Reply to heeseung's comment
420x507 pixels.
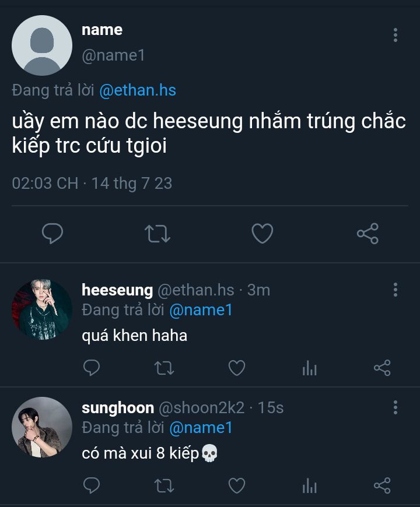pyautogui.click(x=92, y=368)
